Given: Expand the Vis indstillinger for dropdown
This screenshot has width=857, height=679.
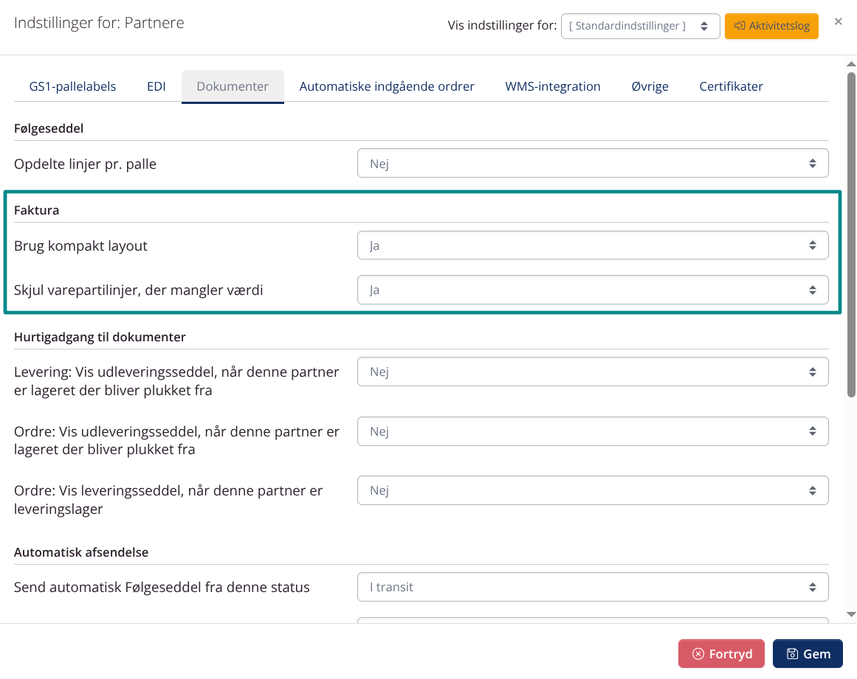Looking at the screenshot, I should pos(640,26).
